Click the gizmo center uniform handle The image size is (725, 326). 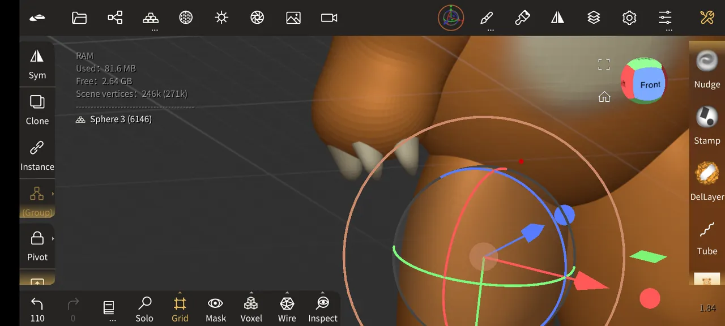pos(483,258)
